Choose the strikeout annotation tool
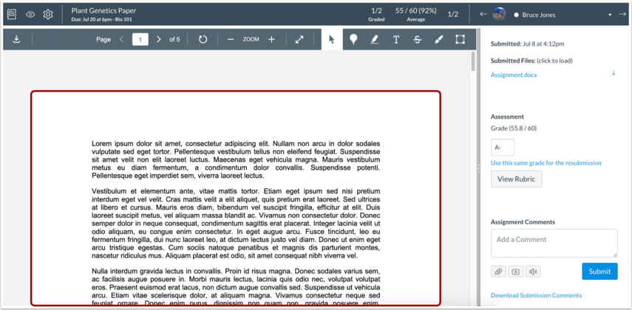The image size is (632, 310). 418,39
